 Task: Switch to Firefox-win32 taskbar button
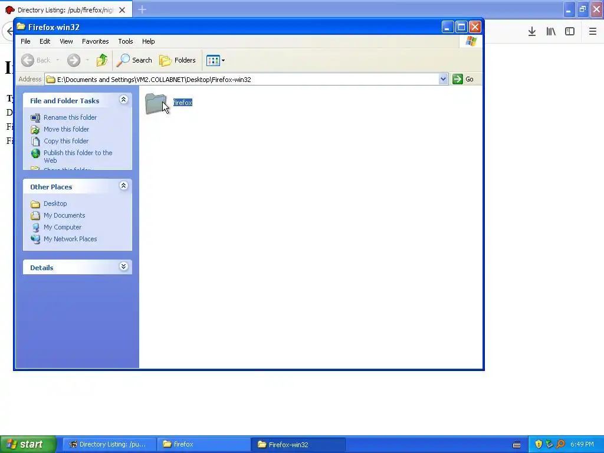(298, 444)
